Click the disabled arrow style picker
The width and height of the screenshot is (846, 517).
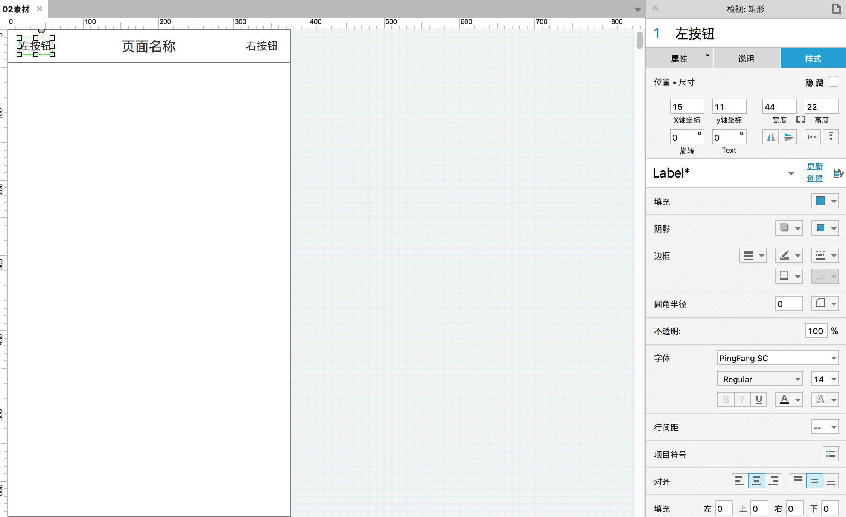(825, 276)
